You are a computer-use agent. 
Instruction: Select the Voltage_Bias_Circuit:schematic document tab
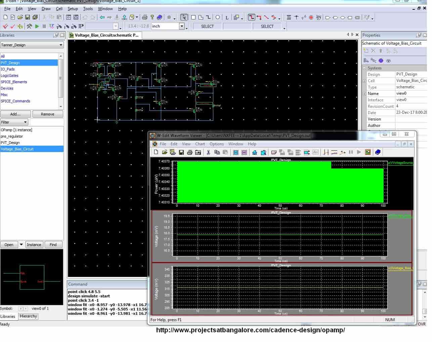[x=105, y=35]
